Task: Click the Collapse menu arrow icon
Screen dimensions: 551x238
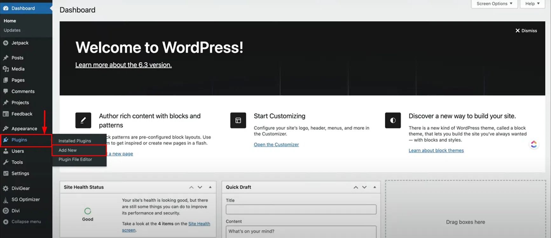Action: [6, 222]
